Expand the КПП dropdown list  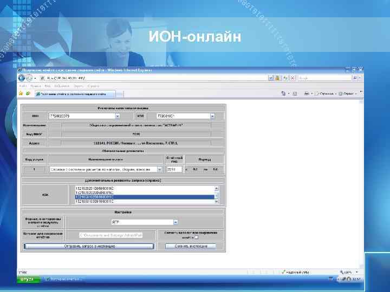212,116
